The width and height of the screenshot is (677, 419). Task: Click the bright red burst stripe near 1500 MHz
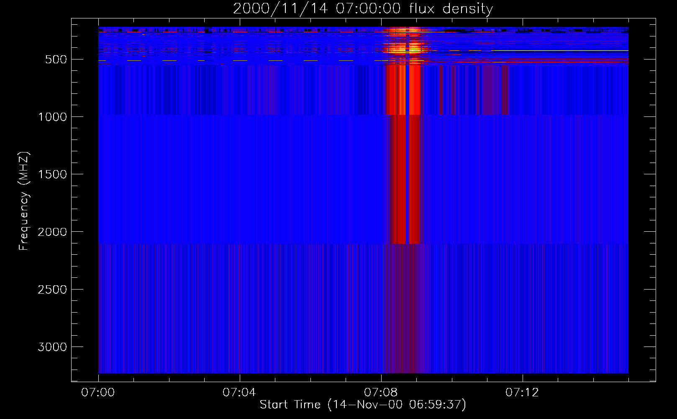click(x=405, y=179)
